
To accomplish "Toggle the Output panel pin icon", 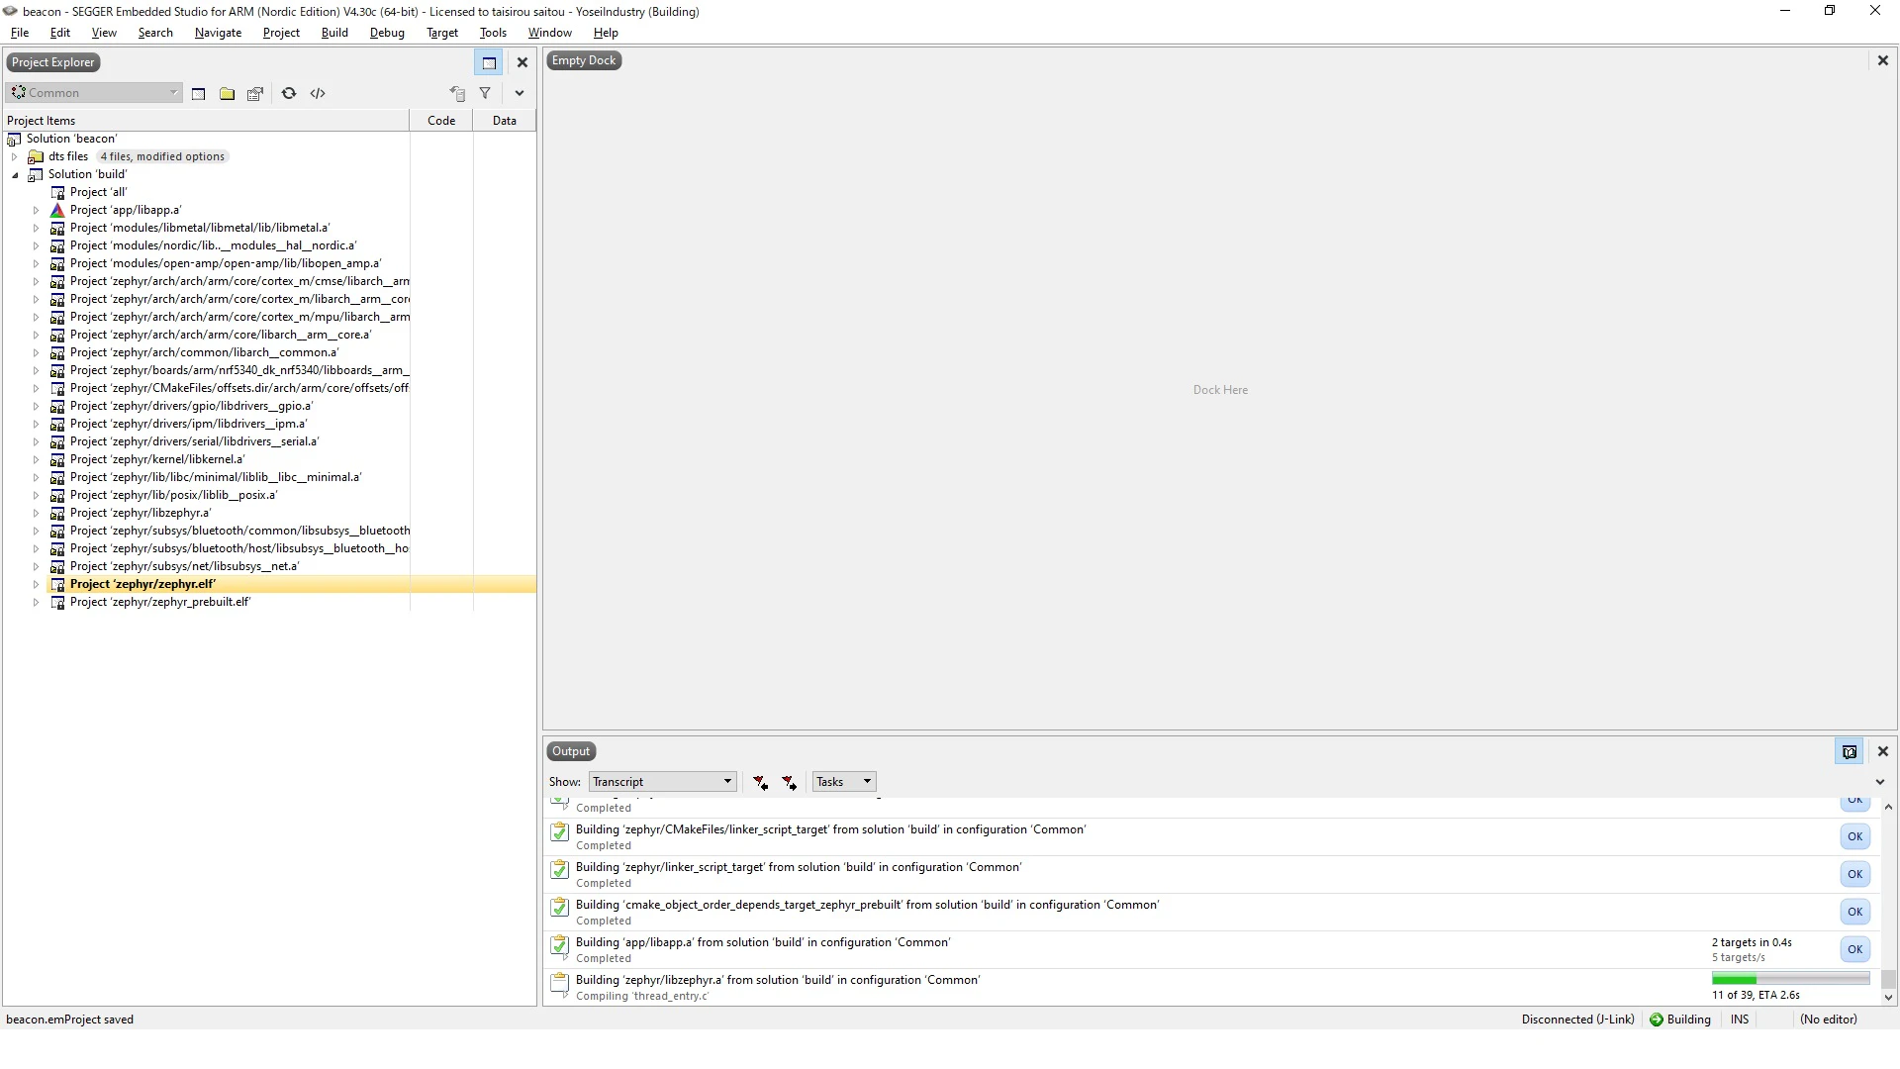I will (1849, 752).
